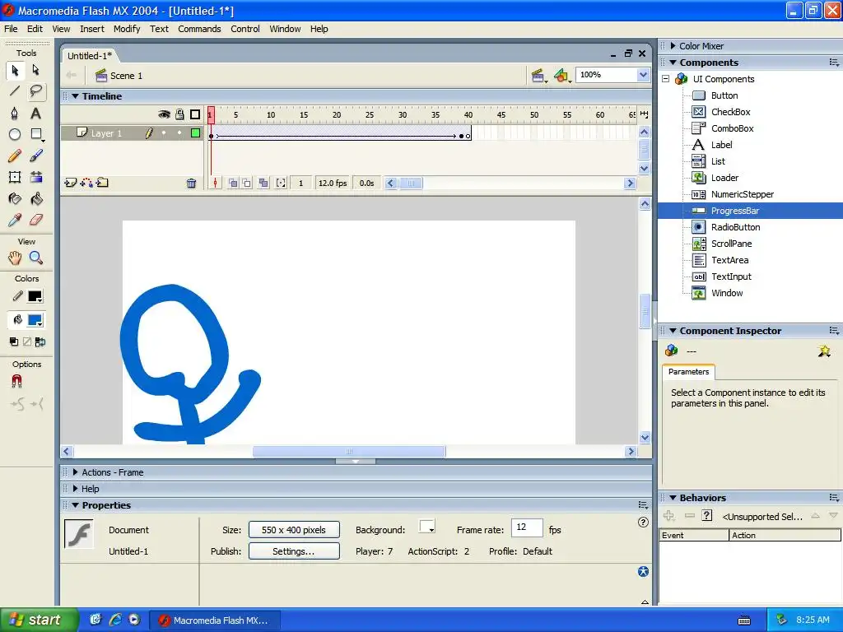Select the Line tool
The height and width of the screenshot is (632, 843).
click(x=15, y=91)
